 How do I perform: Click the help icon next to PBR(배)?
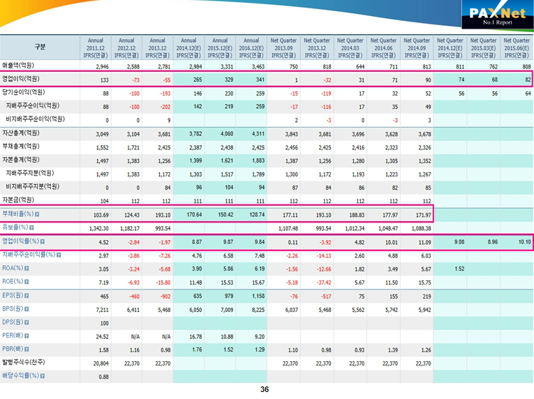tap(28, 348)
